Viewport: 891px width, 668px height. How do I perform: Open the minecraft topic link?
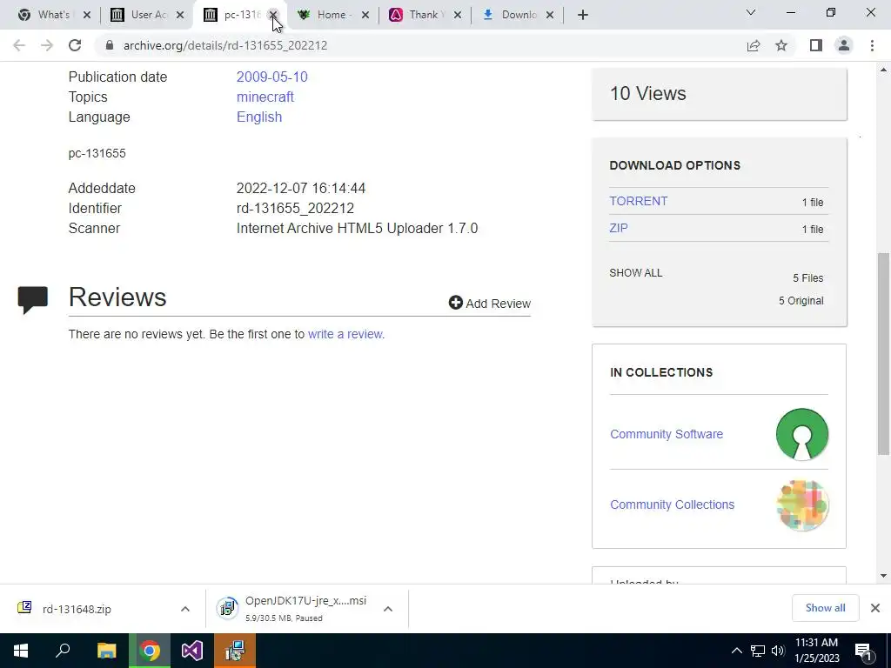click(x=265, y=97)
